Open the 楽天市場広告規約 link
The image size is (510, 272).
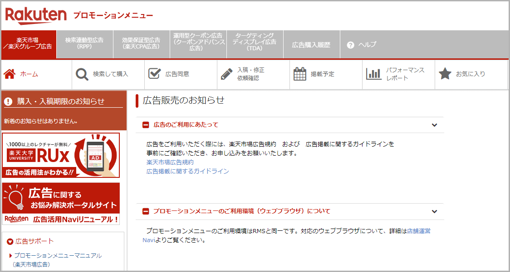pos(170,162)
